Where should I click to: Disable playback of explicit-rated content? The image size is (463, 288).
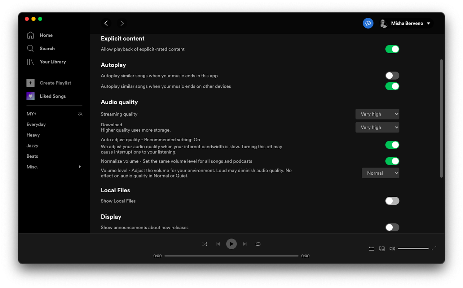(x=392, y=49)
